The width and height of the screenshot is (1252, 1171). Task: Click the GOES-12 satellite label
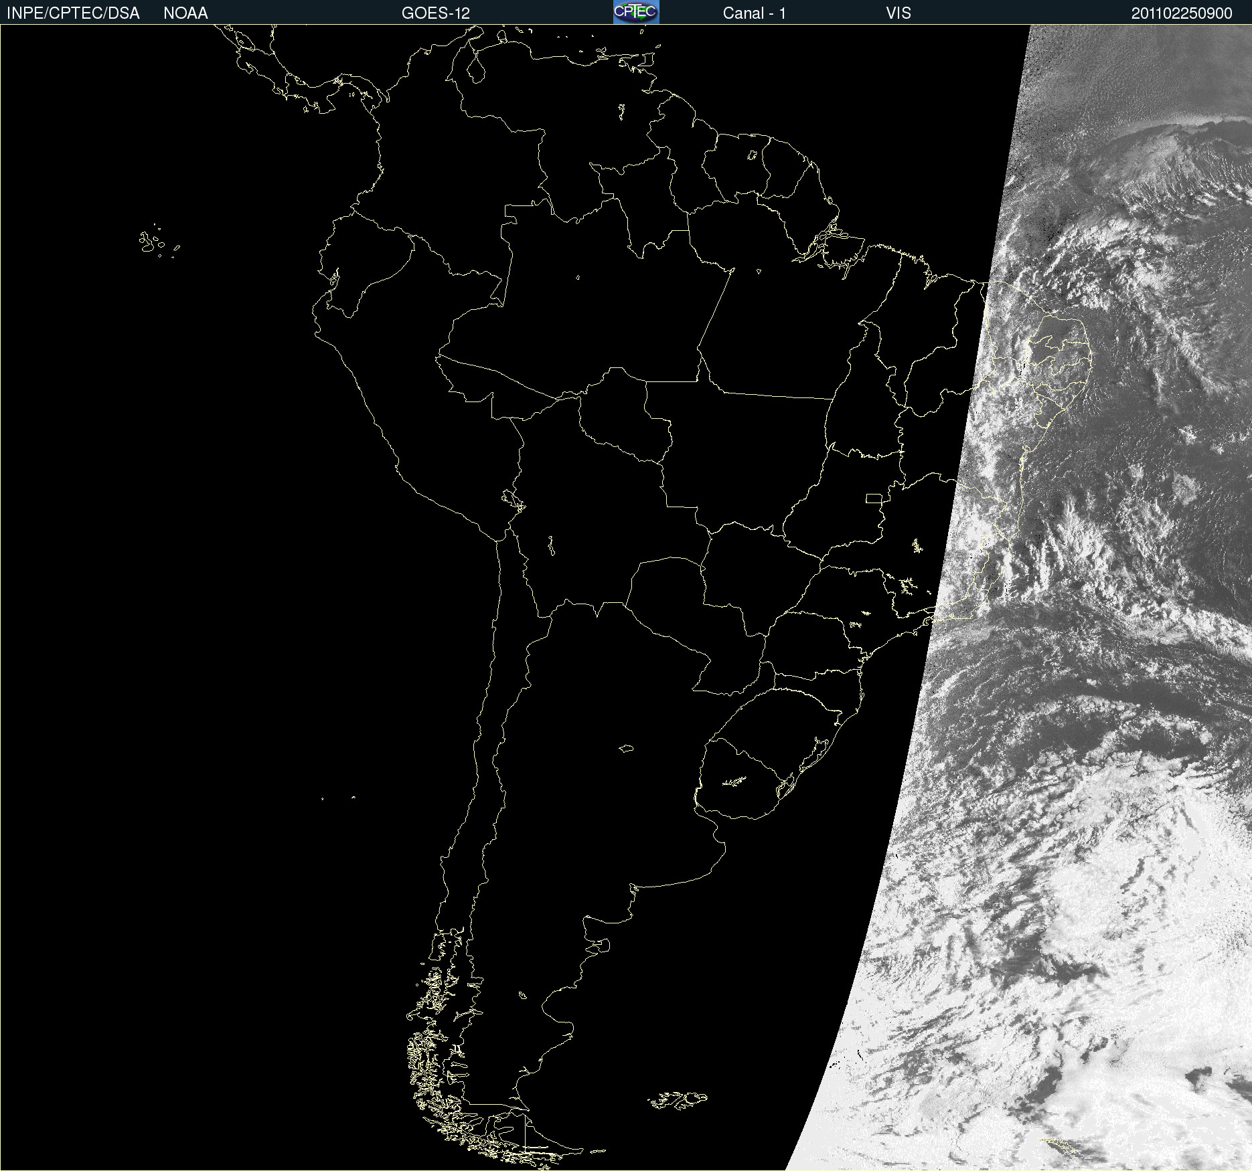436,13
